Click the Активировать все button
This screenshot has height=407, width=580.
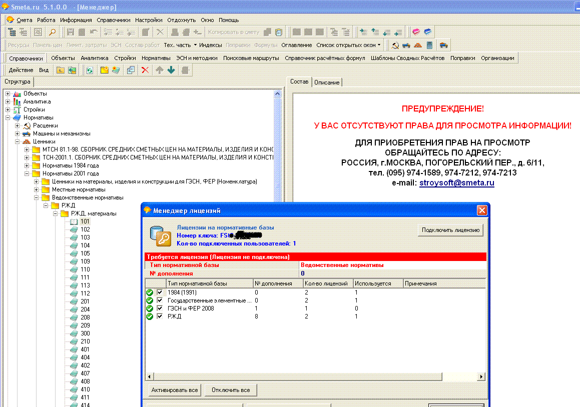(175, 390)
